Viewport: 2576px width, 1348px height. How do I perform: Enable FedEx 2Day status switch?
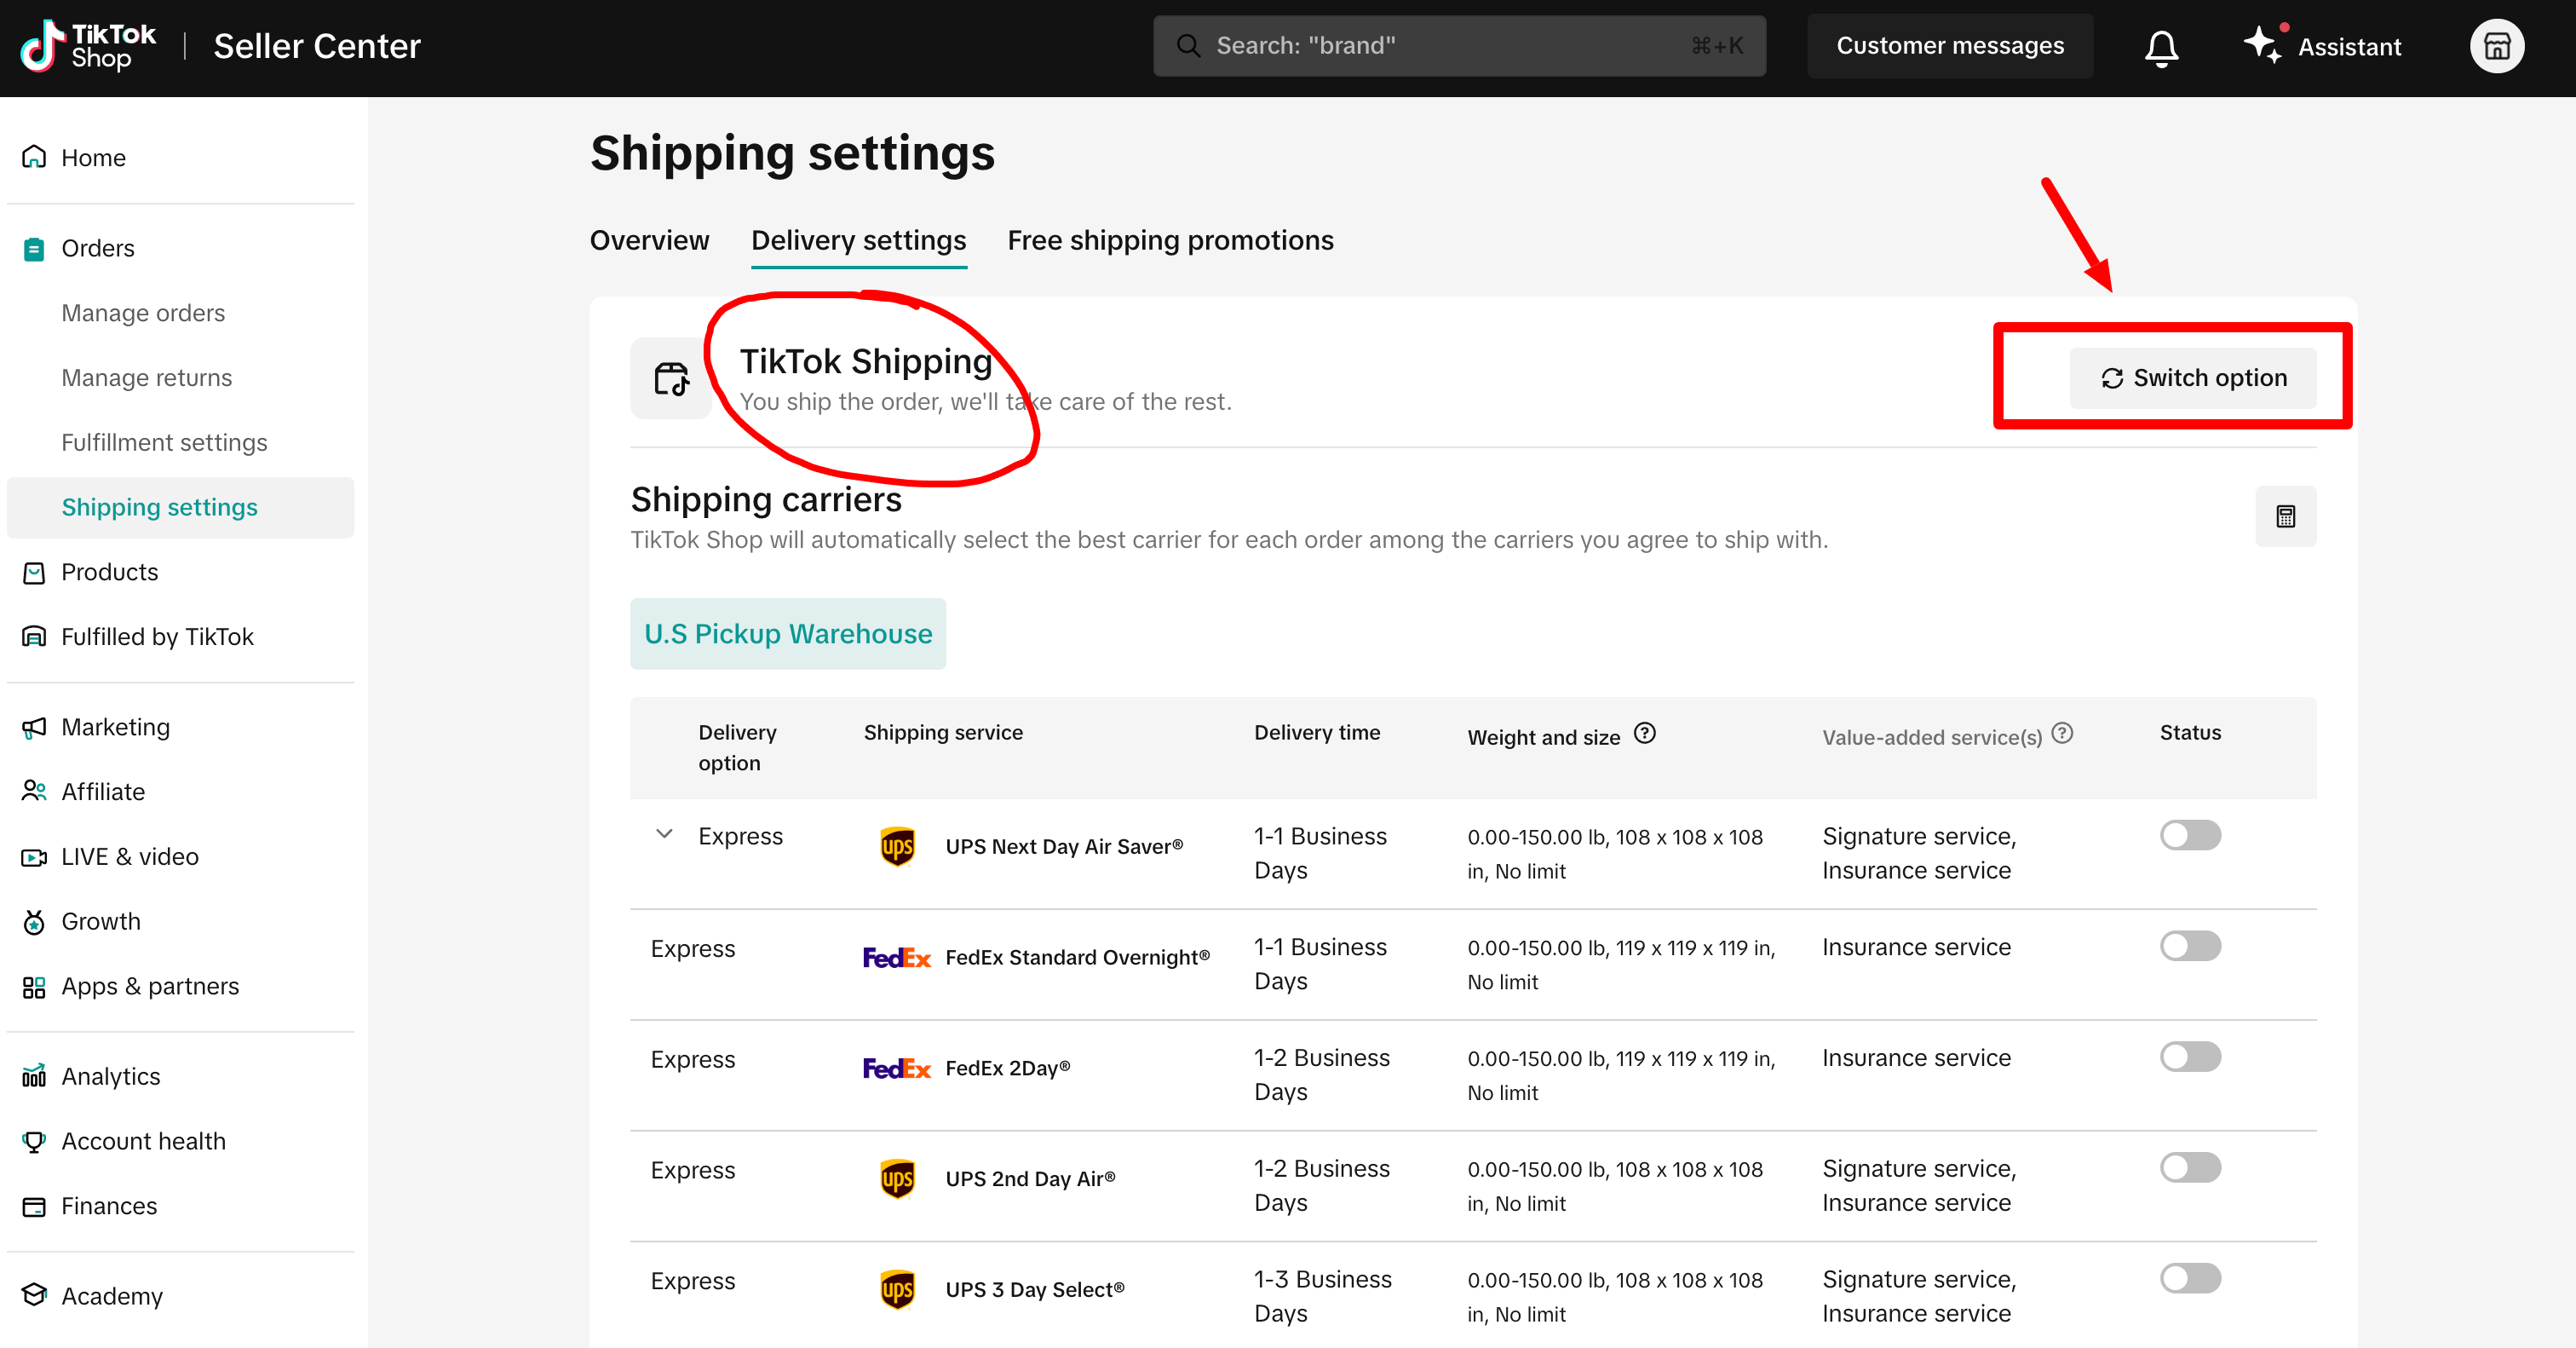(x=2189, y=1057)
